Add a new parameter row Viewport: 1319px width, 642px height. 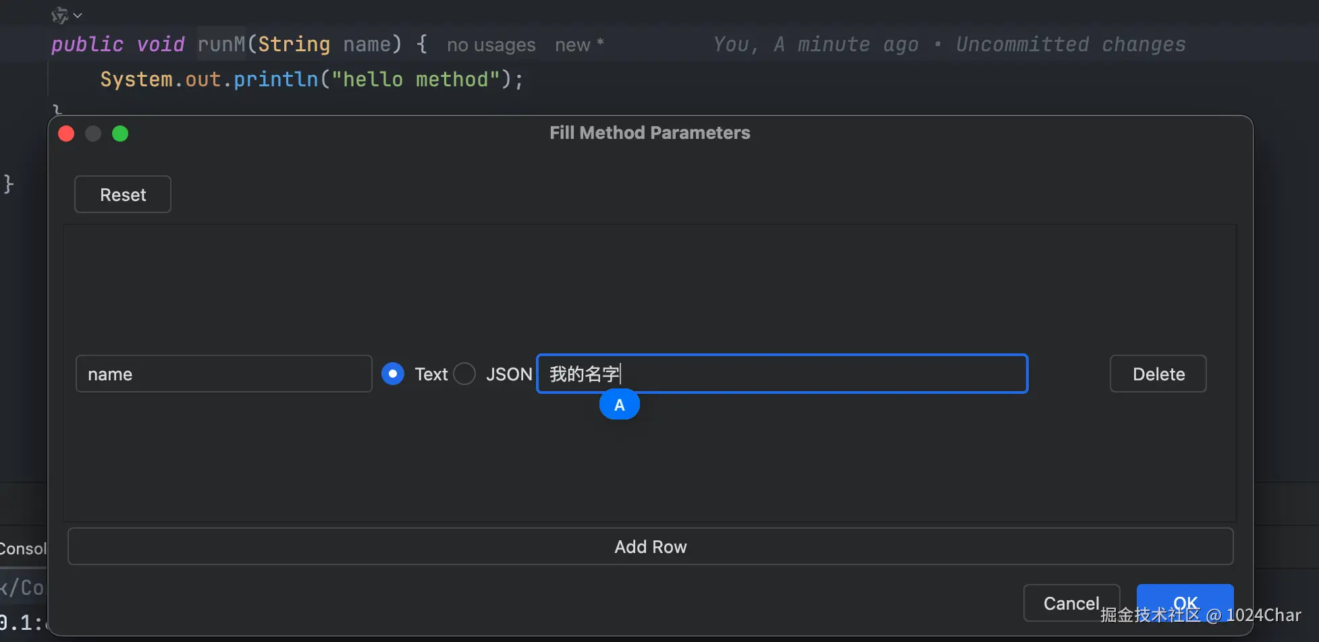click(x=650, y=546)
